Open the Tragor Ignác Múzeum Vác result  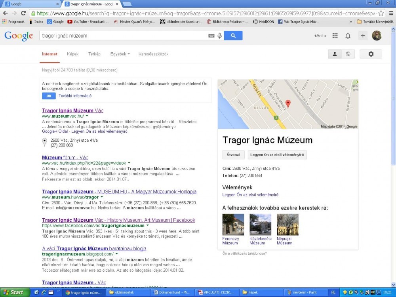point(72,110)
